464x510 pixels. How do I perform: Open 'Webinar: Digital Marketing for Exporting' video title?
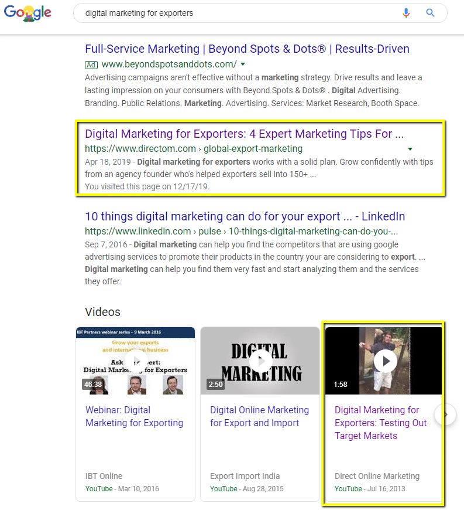pyautogui.click(x=134, y=416)
